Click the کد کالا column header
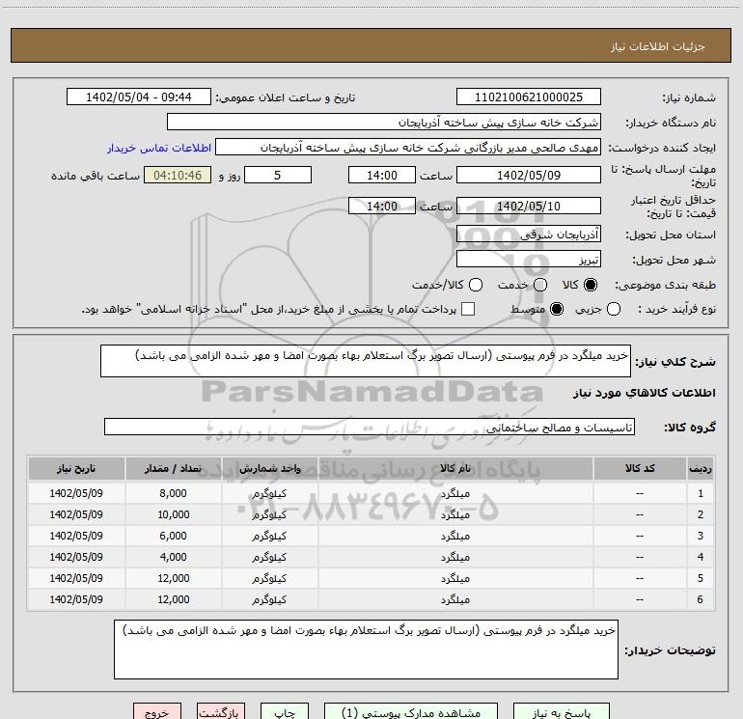The image size is (743, 719). point(640,468)
